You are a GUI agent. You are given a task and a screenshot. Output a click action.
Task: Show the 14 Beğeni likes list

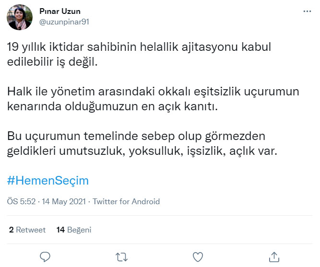coord(73,230)
